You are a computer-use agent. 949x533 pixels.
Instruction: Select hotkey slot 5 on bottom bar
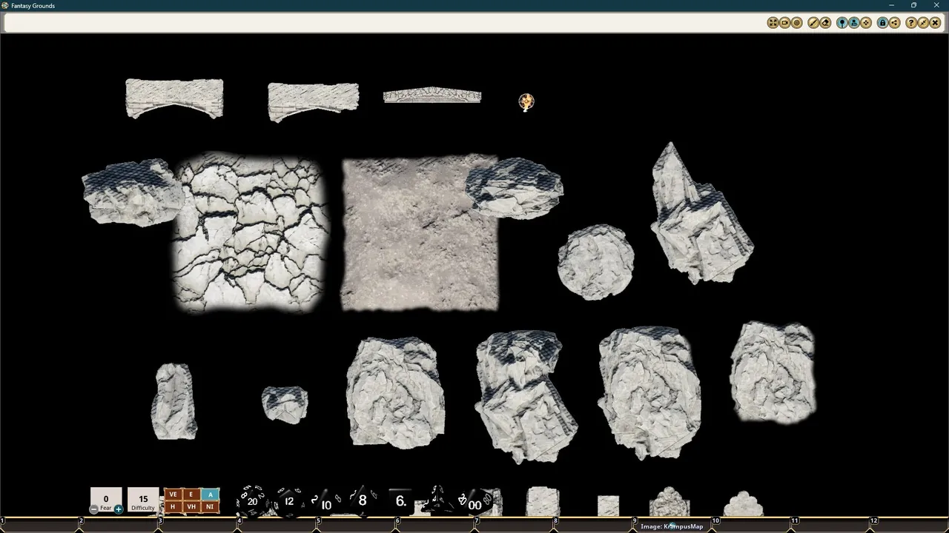pyautogui.click(x=356, y=524)
